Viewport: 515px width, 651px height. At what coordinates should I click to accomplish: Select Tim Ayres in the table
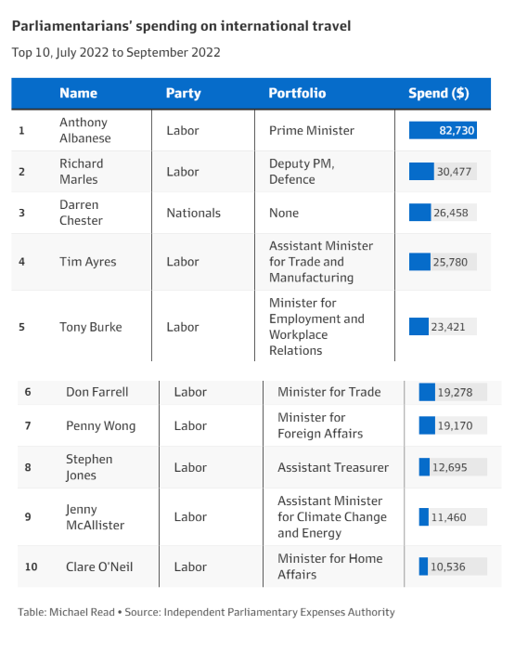(87, 262)
